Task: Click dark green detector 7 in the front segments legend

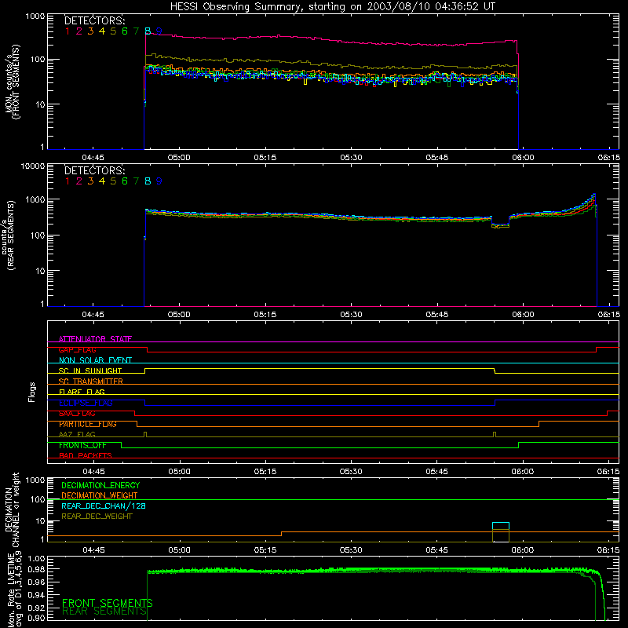Action: click(136, 31)
